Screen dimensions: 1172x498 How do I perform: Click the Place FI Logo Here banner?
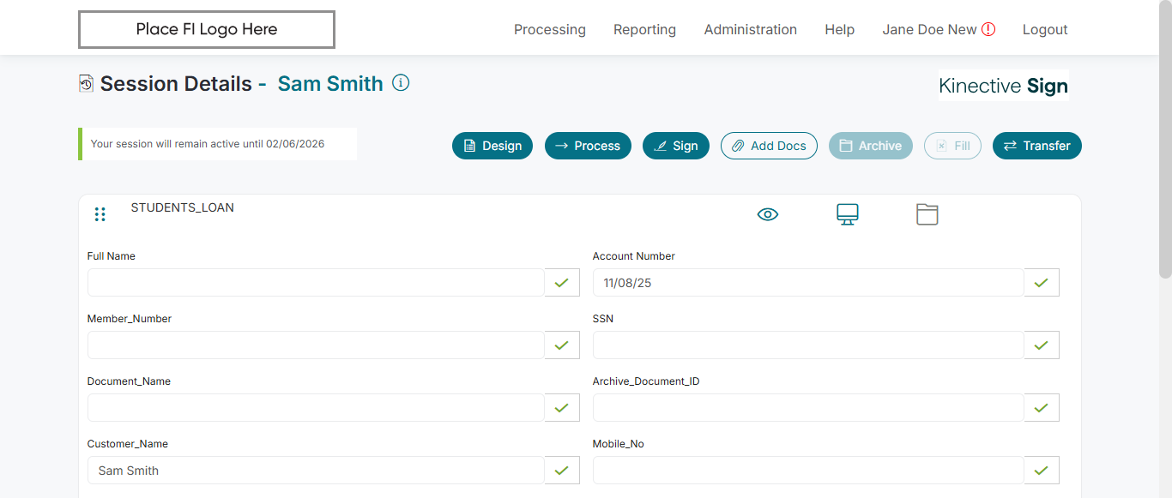click(207, 29)
